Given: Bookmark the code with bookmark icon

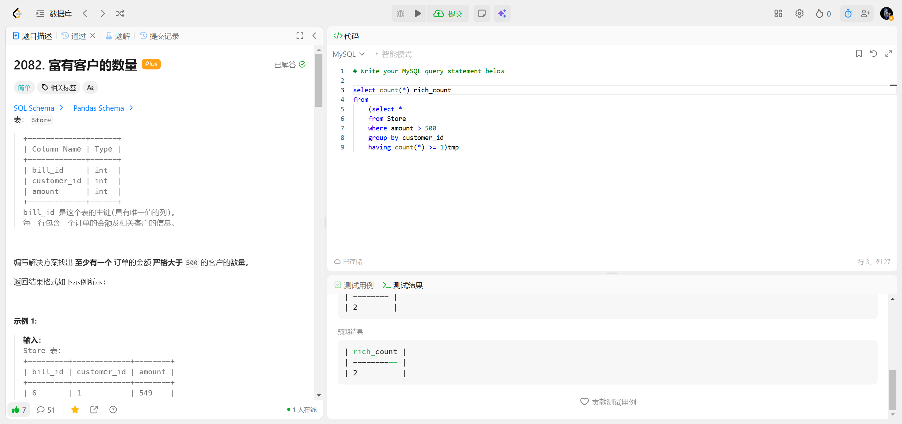Looking at the screenshot, I should pos(859,54).
